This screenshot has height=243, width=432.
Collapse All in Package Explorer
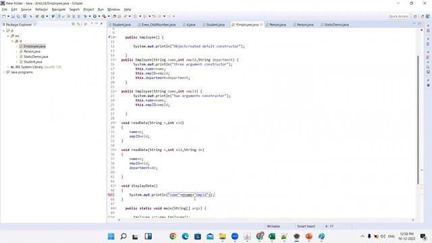click(x=74, y=24)
